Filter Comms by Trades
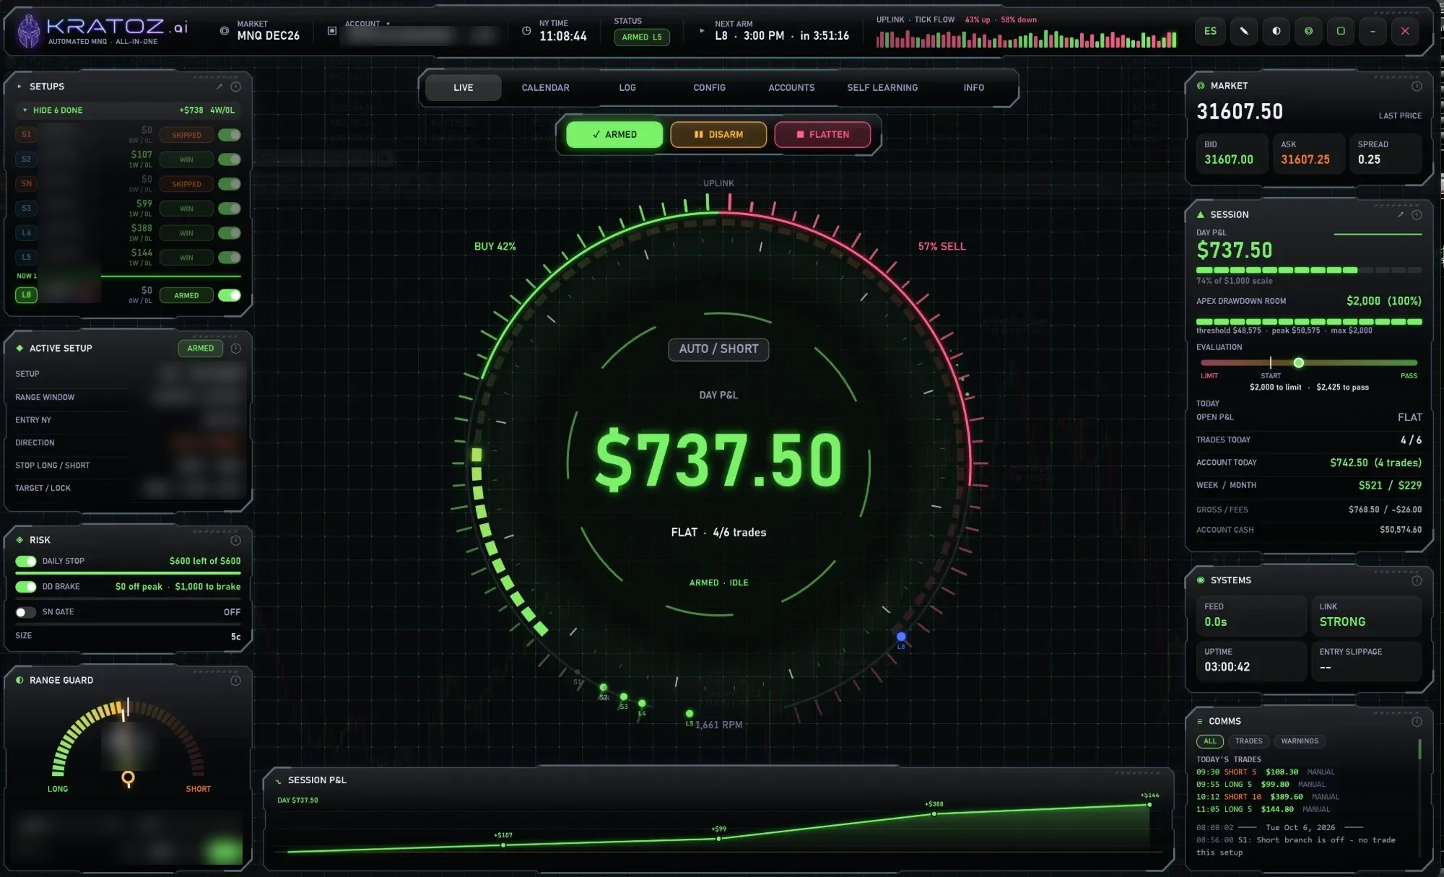The image size is (1444, 877). coord(1248,741)
